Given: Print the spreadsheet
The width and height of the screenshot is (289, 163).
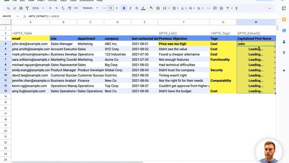Looking at the screenshot, I should click(21, 8).
